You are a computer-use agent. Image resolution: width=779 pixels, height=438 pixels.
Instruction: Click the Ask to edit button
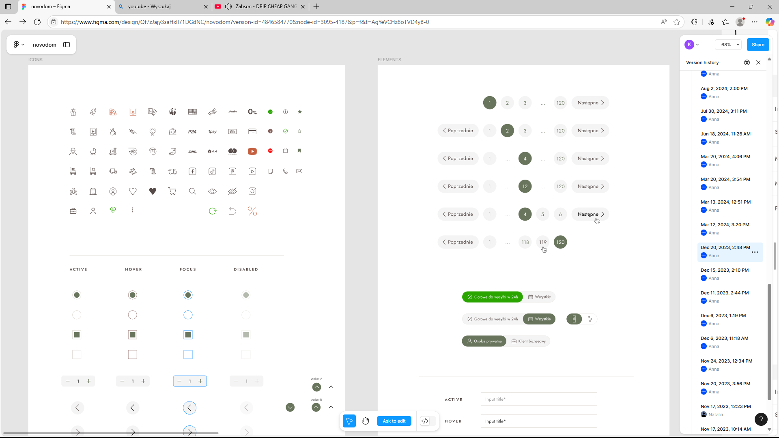pos(394,421)
